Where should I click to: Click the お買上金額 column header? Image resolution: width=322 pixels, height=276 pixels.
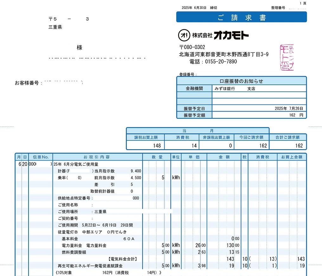pos(292,157)
